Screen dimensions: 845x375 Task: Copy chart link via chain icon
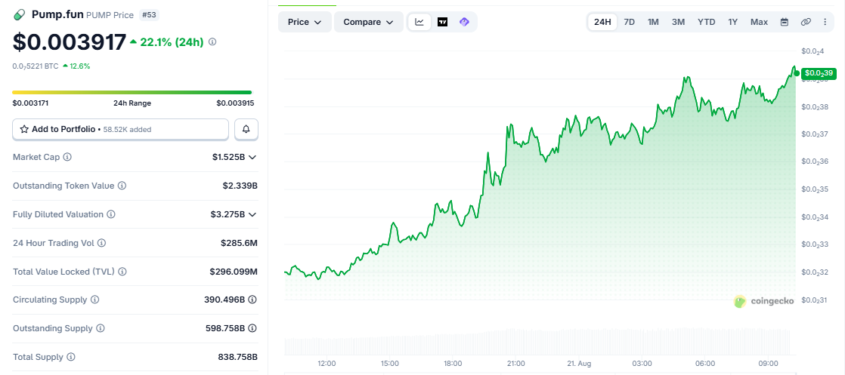tap(806, 22)
